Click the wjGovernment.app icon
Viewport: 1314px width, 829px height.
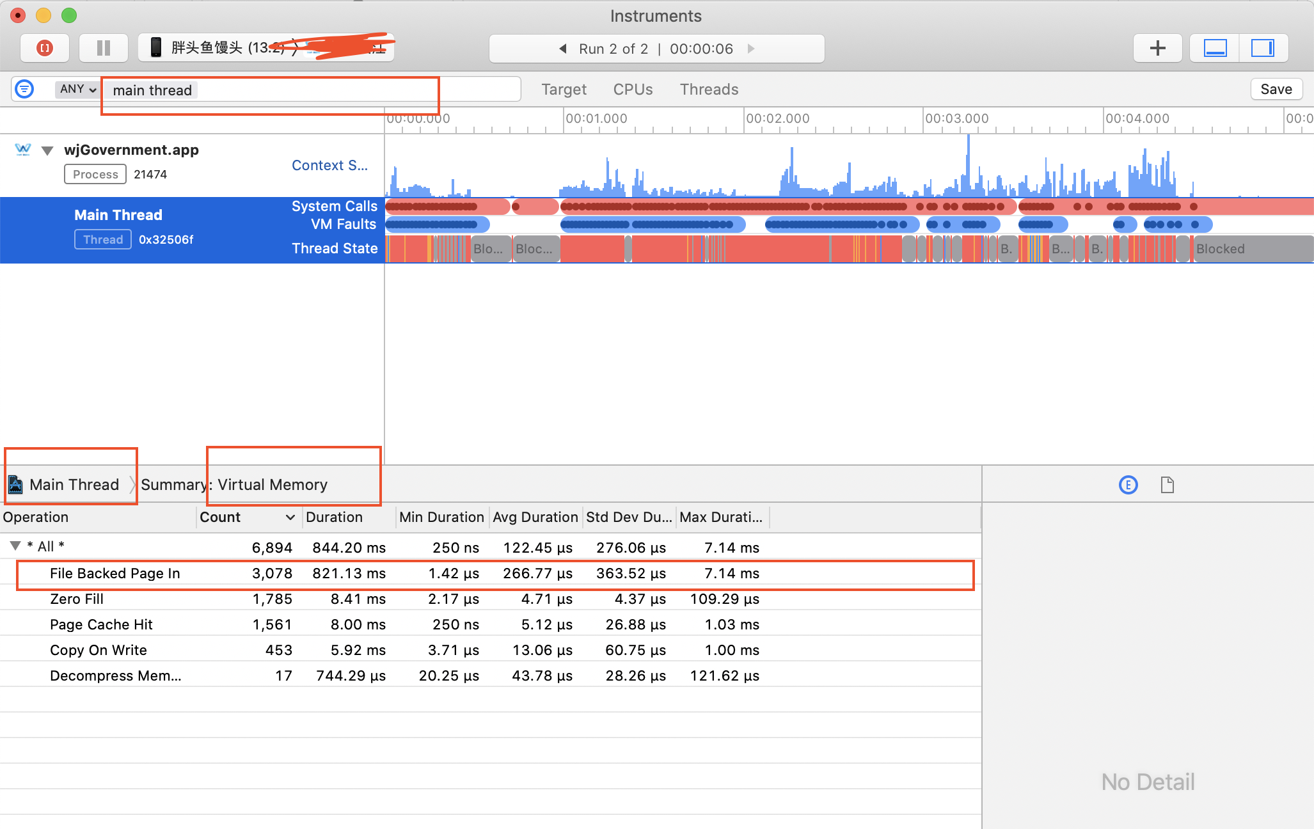[x=23, y=150]
